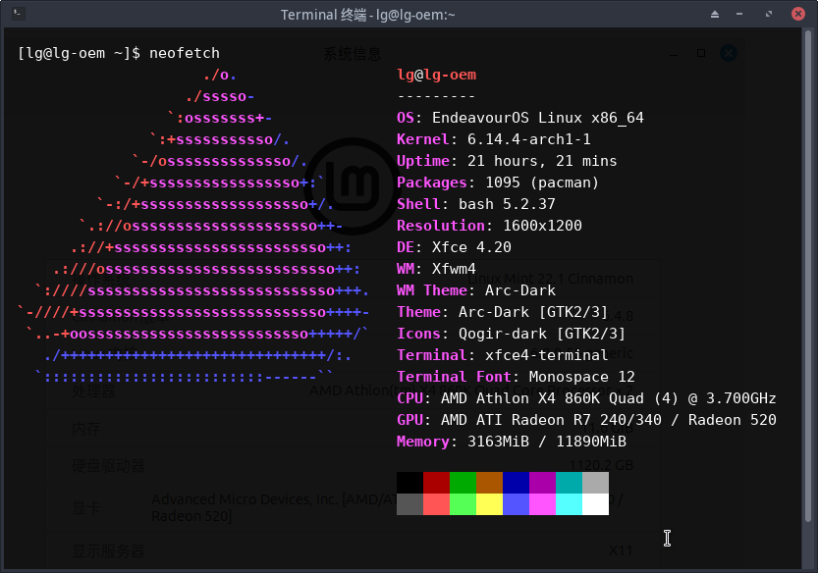Minimize the Terminal window
818x573 pixels.
739,14
